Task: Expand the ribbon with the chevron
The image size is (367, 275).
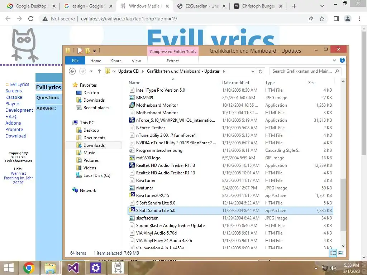Action: [334, 60]
